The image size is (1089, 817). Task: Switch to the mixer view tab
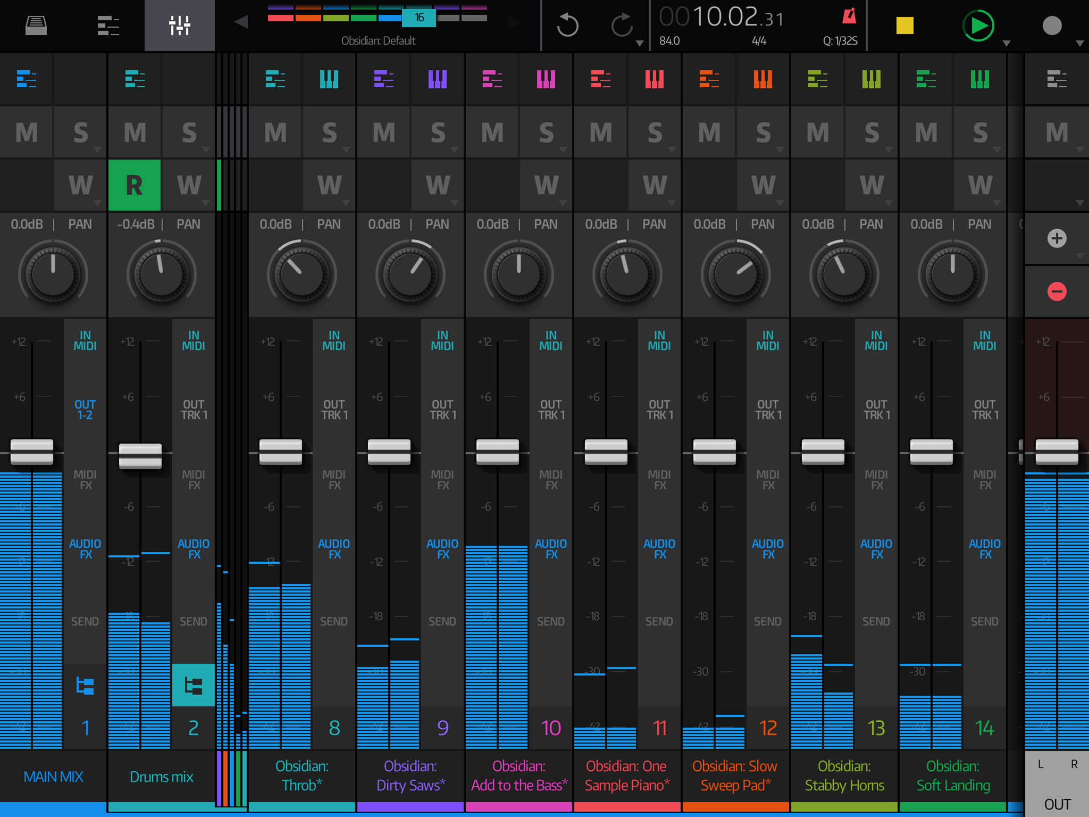tap(179, 26)
